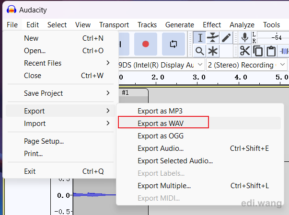Select Export as OGG

click(x=199, y=136)
